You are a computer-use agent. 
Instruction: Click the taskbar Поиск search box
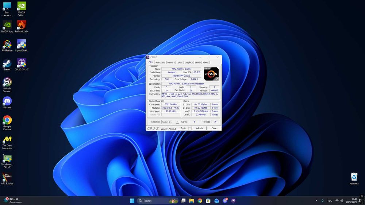point(158,201)
